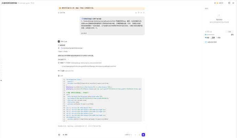This screenshot has height=138, width=237.
Task: Click the thumbs-up feedback icon
Action: click(136, 13)
